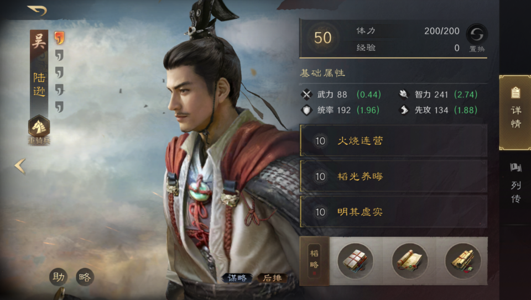Open the bamboo scrolls 韬略 item

[x=463, y=261]
